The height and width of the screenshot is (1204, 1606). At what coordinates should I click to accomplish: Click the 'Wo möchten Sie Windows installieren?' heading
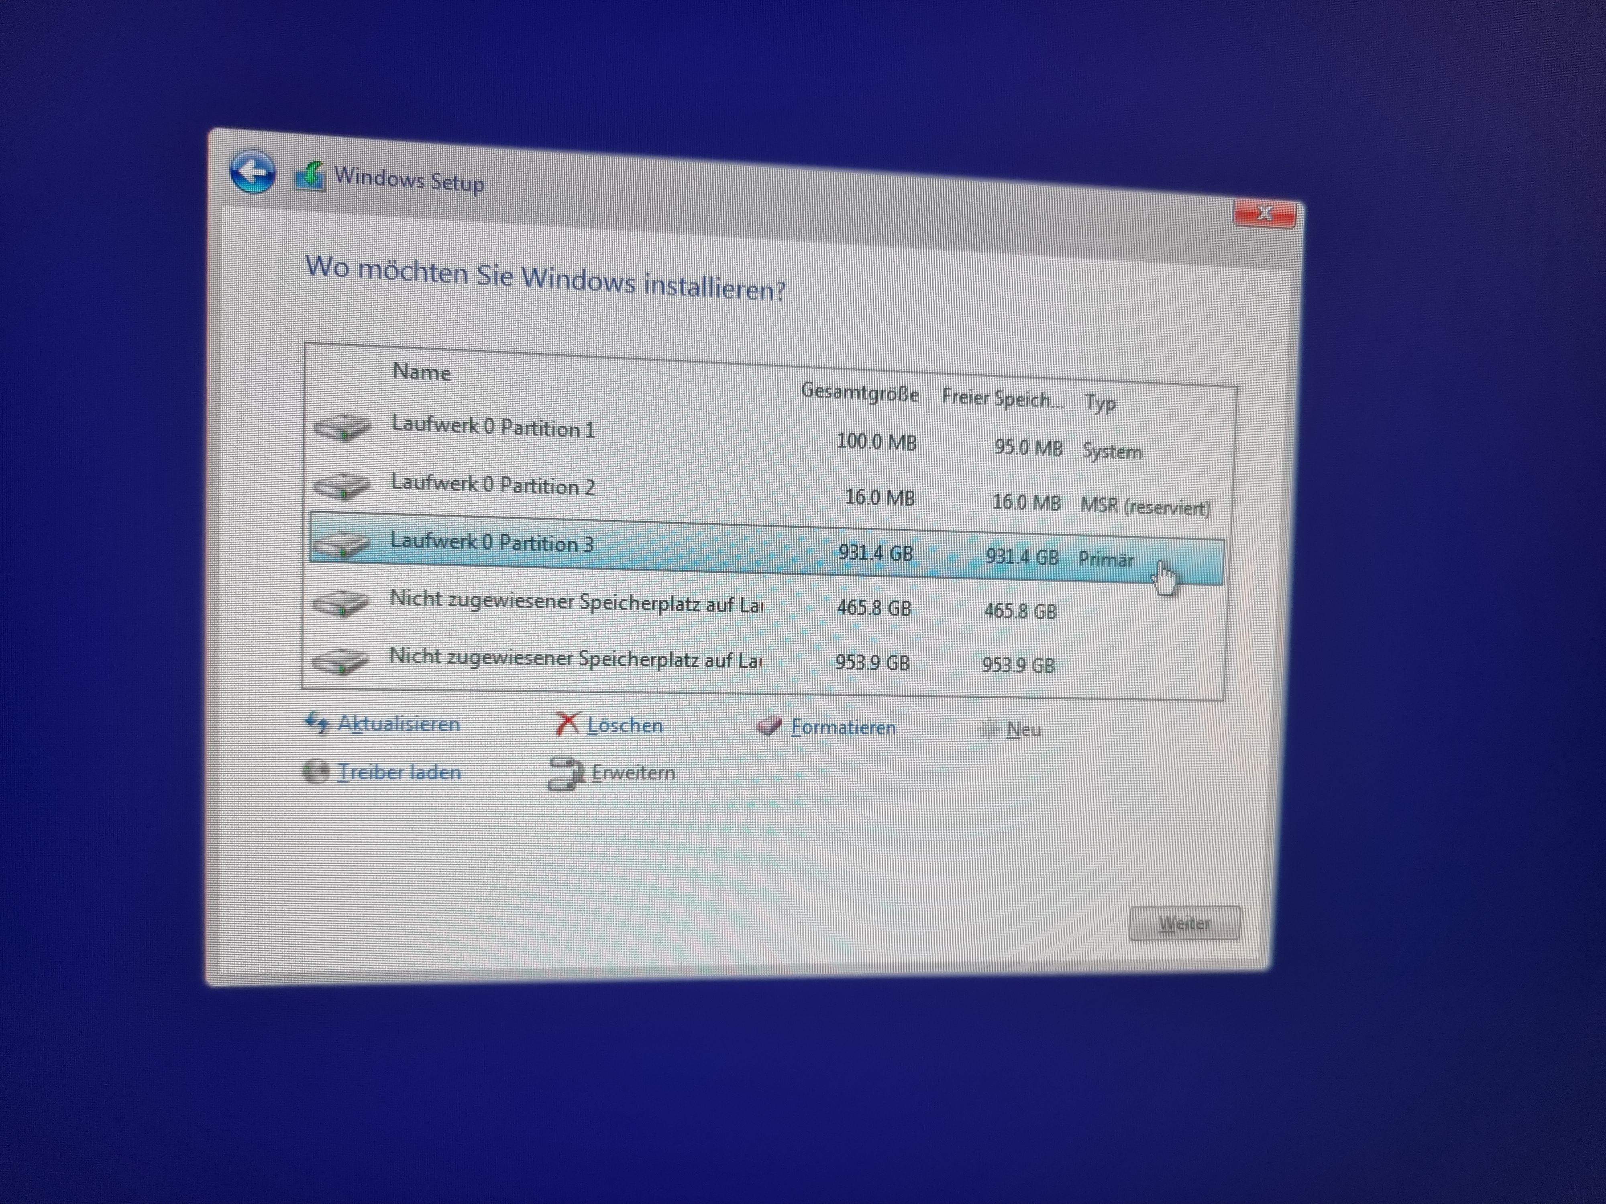(545, 279)
